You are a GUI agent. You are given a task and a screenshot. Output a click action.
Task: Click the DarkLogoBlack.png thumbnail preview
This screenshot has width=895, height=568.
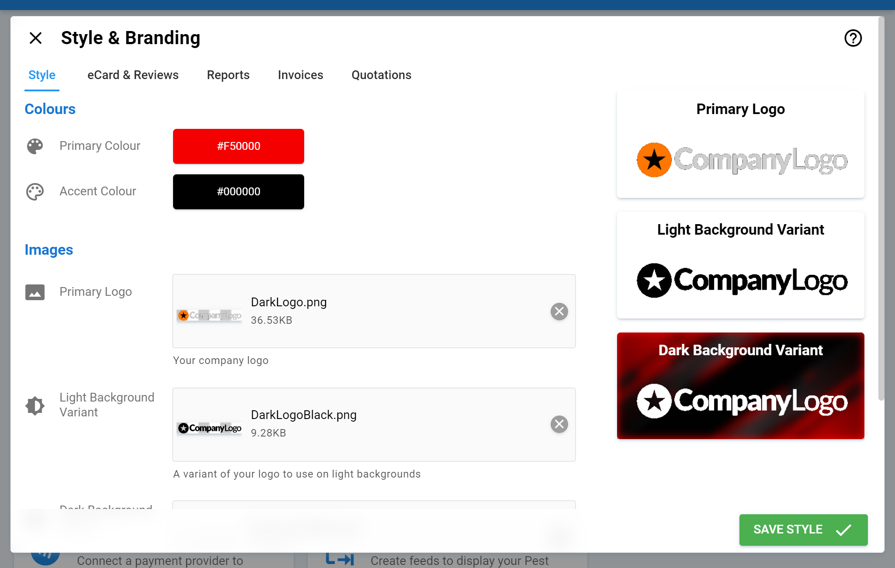(209, 428)
